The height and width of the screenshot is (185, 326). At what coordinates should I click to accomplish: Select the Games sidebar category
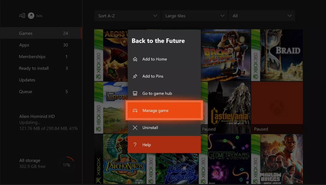(x=41, y=33)
